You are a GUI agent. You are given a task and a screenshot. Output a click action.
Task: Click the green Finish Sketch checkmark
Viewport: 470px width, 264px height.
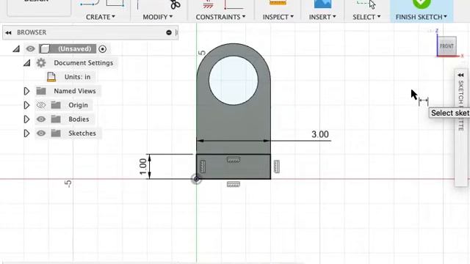[422, 4]
